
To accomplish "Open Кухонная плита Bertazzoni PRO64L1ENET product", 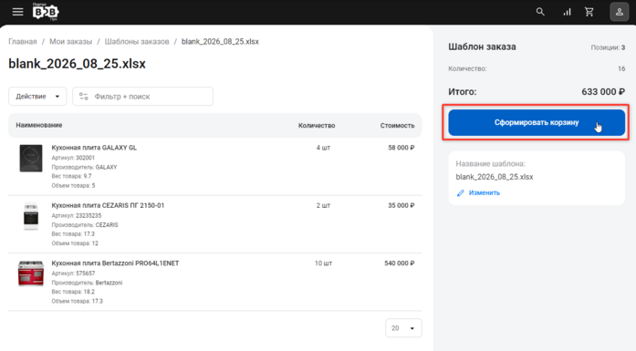I will [x=115, y=263].
